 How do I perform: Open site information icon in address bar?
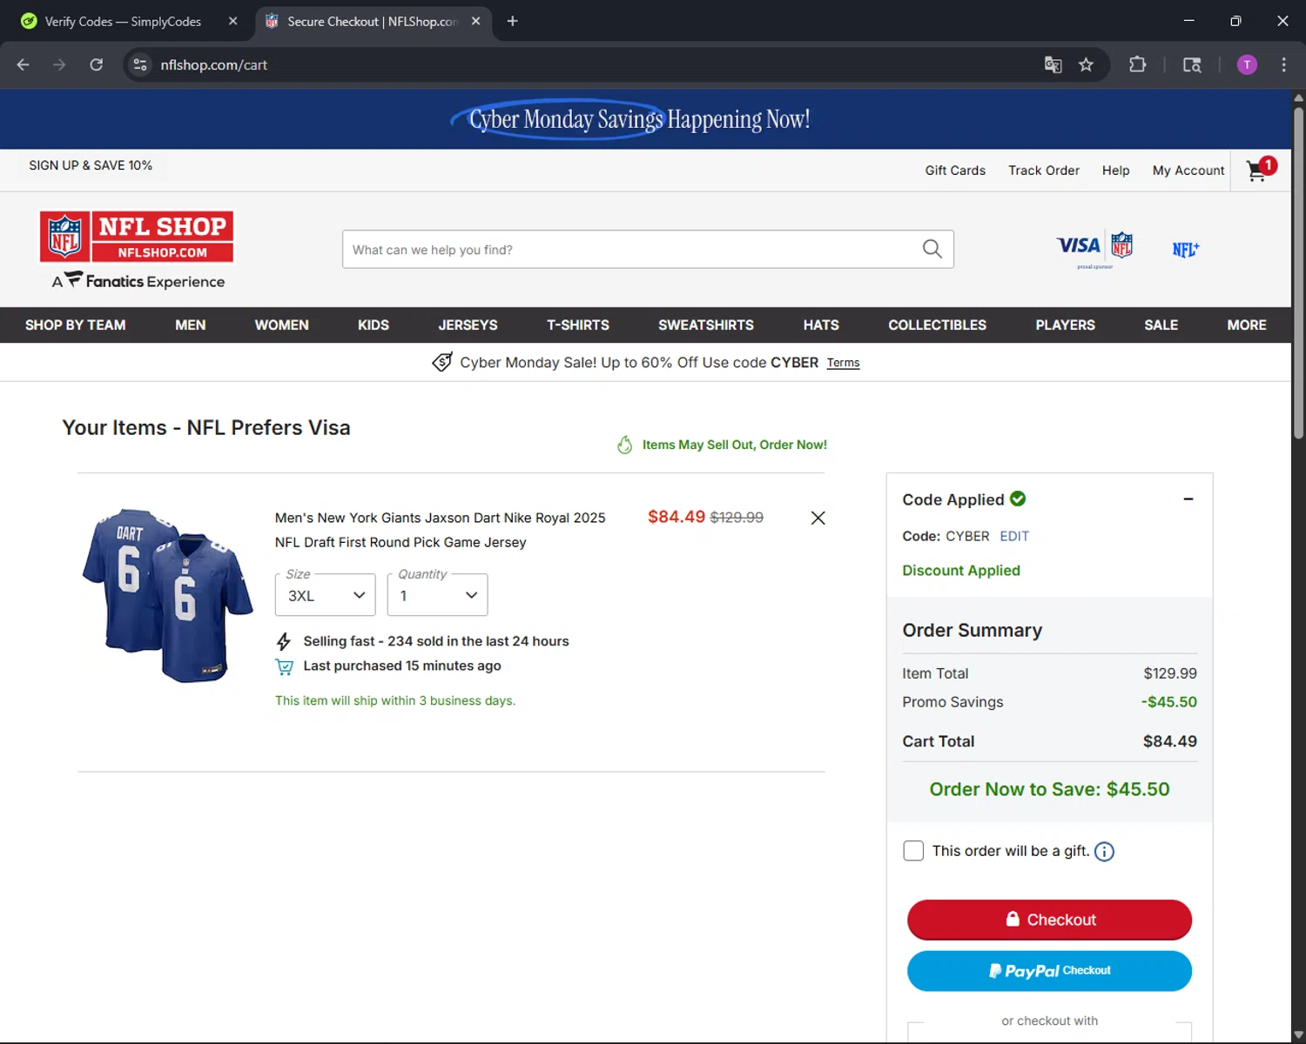coord(140,64)
